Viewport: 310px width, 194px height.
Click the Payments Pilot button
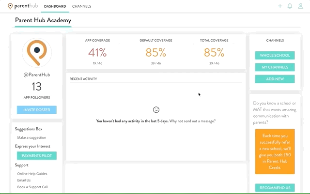point(37,156)
